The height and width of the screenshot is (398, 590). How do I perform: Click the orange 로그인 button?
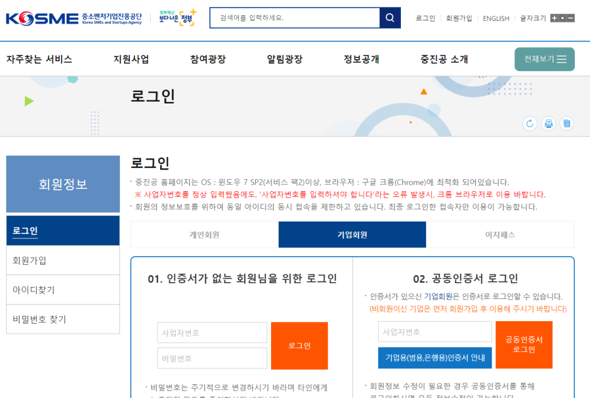299,346
